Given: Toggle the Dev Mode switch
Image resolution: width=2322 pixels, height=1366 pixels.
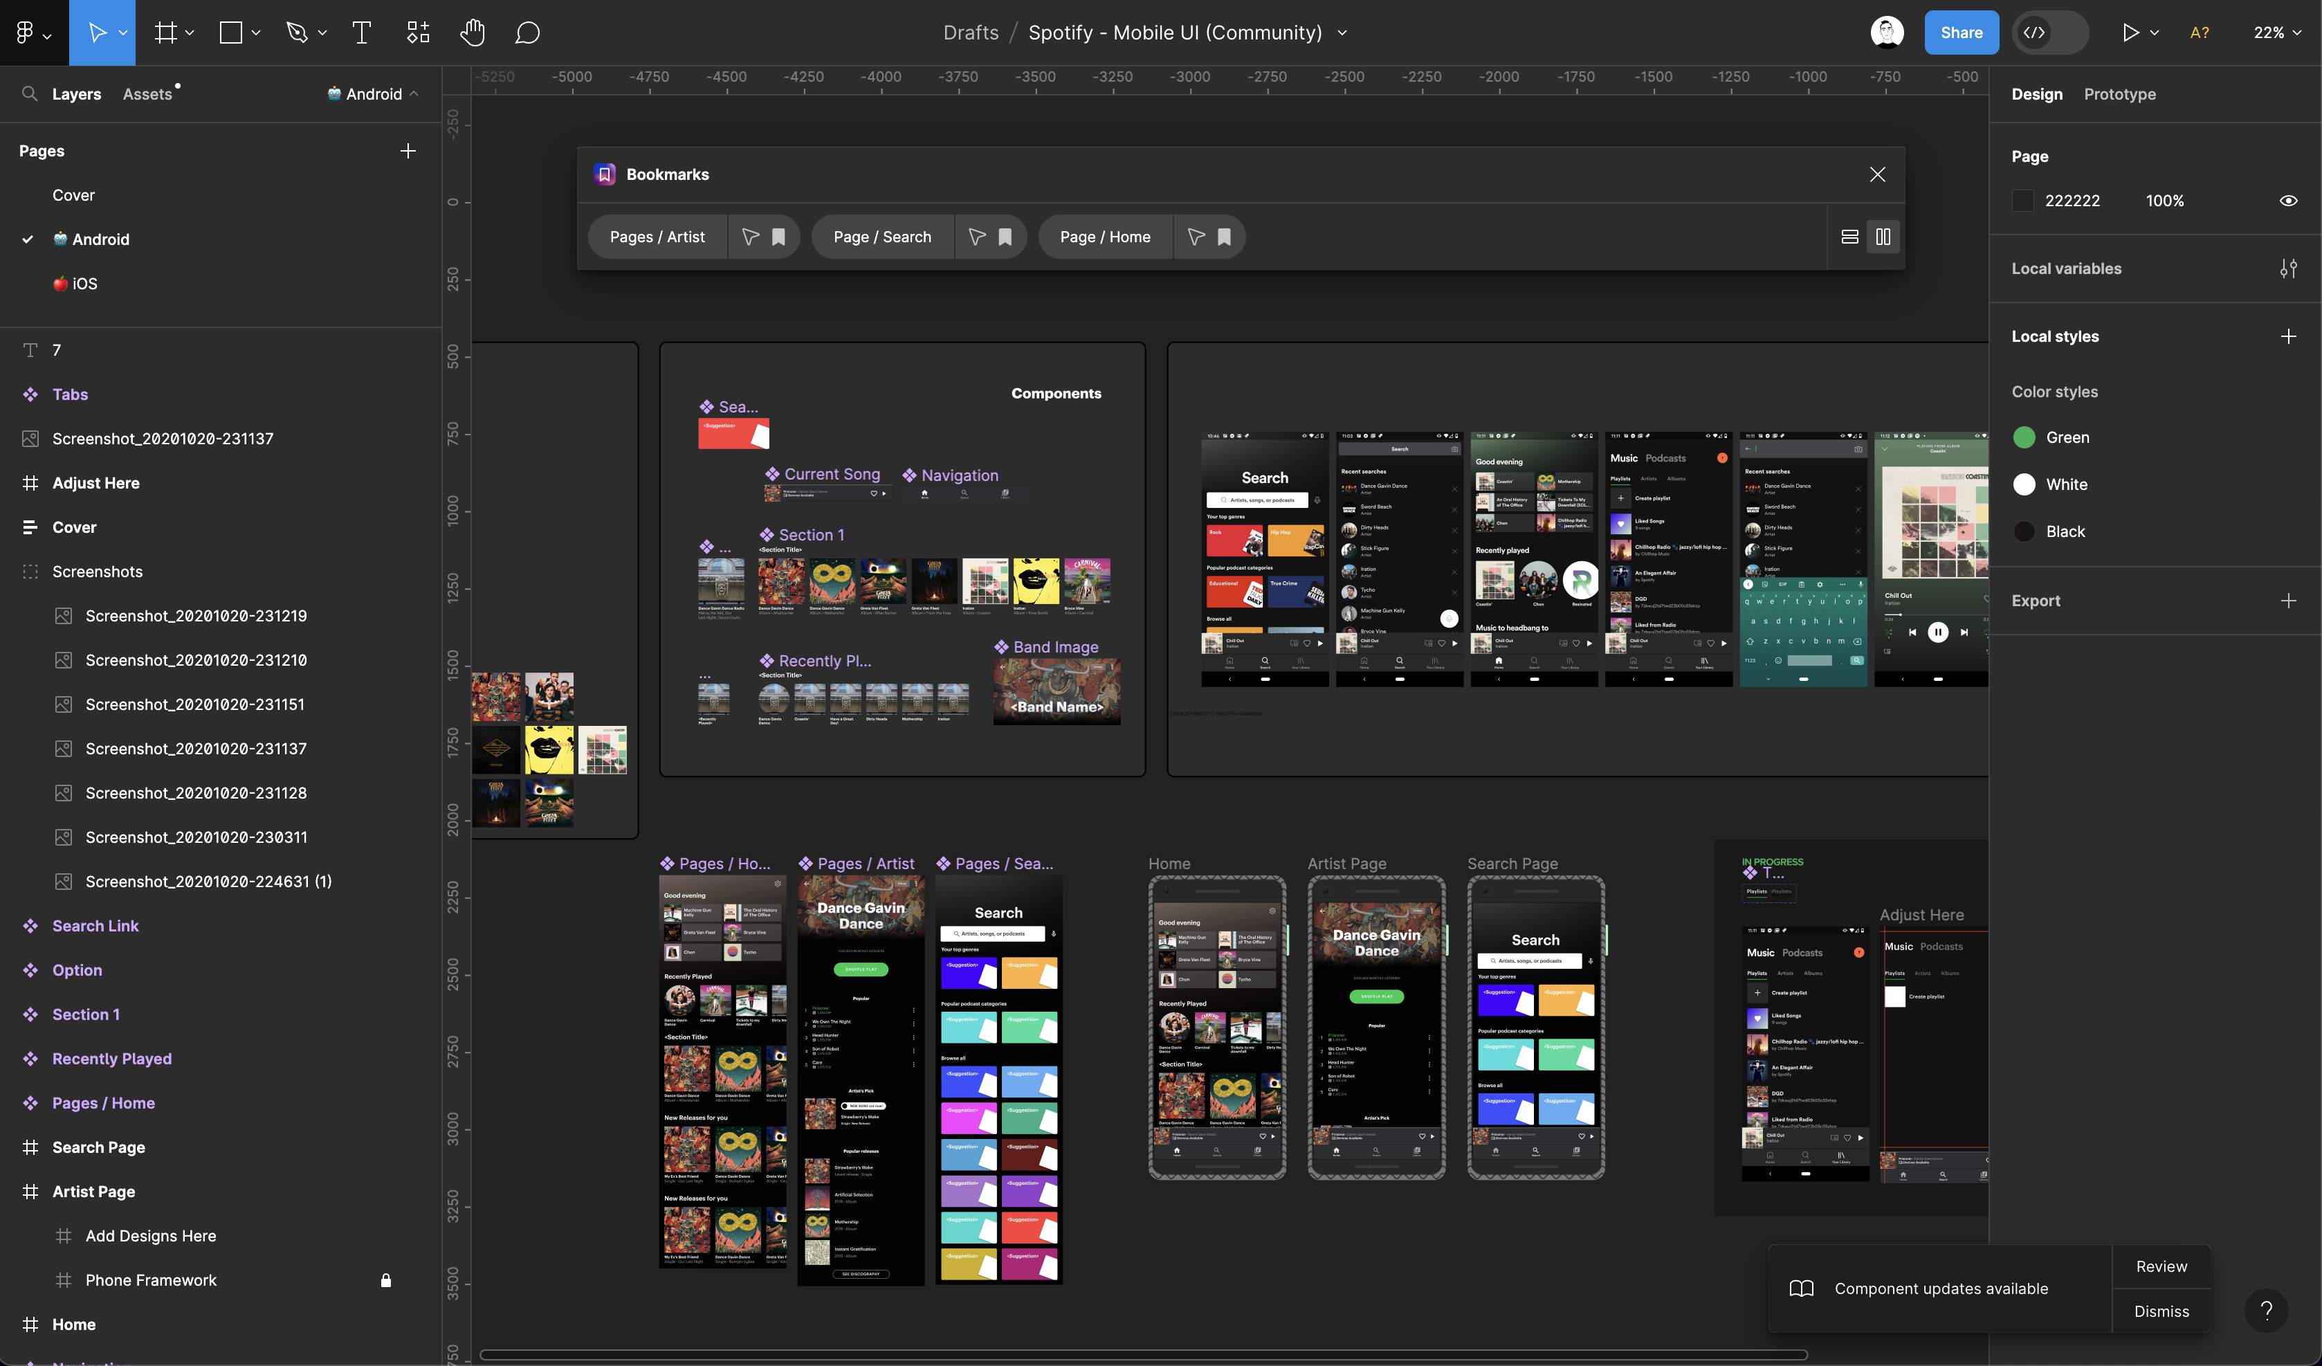Looking at the screenshot, I should (2049, 33).
